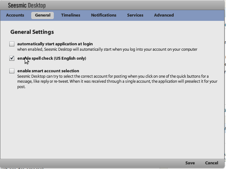Enable automatically start application at login
Viewport: 226px width, 169px height.
click(12, 44)
